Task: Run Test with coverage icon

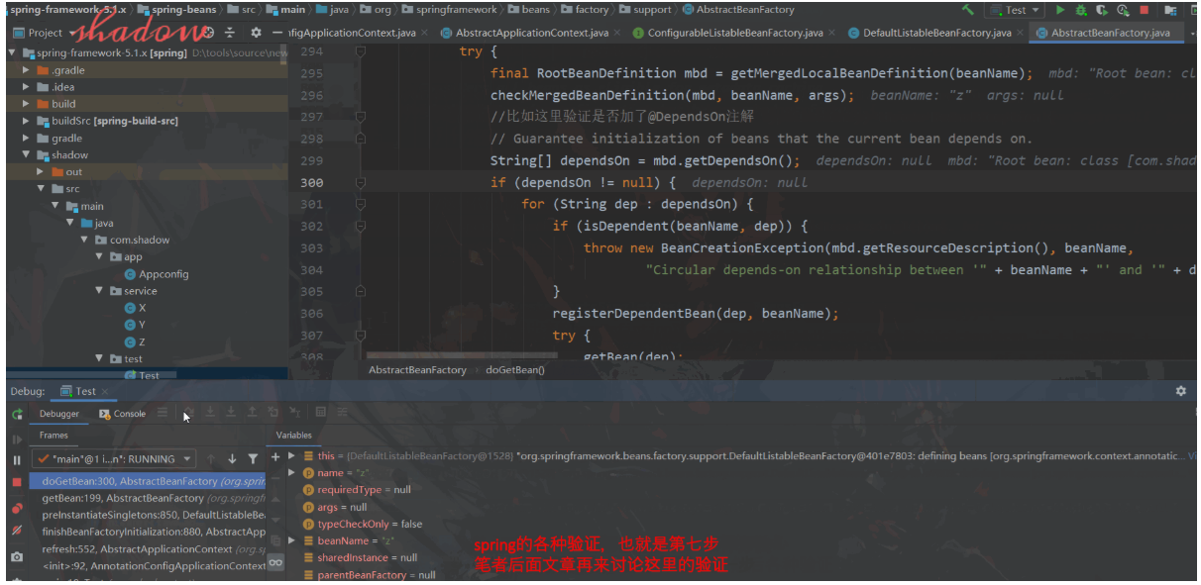Action: (x=1102, y=10)
